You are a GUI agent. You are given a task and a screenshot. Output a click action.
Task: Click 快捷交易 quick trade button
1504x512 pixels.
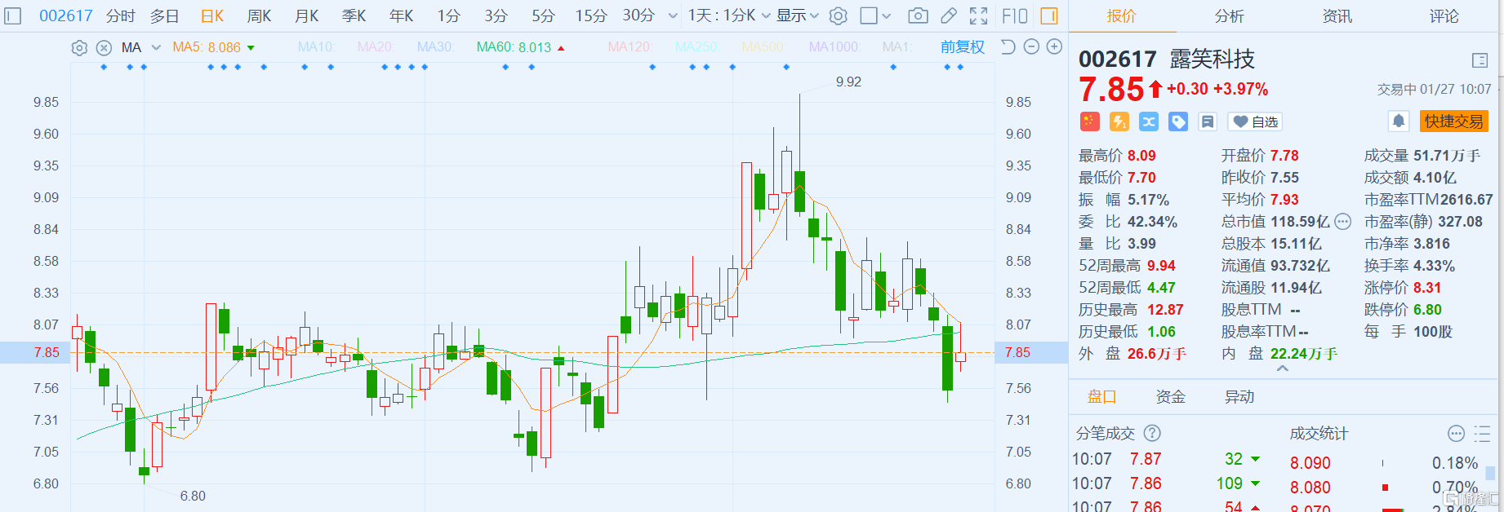pos(1453,121)
